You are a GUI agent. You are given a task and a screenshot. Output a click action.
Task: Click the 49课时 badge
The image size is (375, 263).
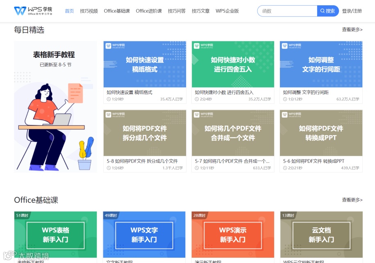[111, 215]
